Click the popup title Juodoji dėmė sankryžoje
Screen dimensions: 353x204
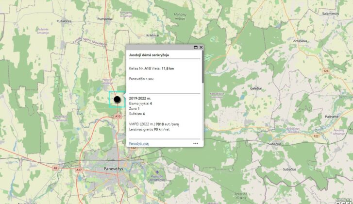click(x=149, y=55)
